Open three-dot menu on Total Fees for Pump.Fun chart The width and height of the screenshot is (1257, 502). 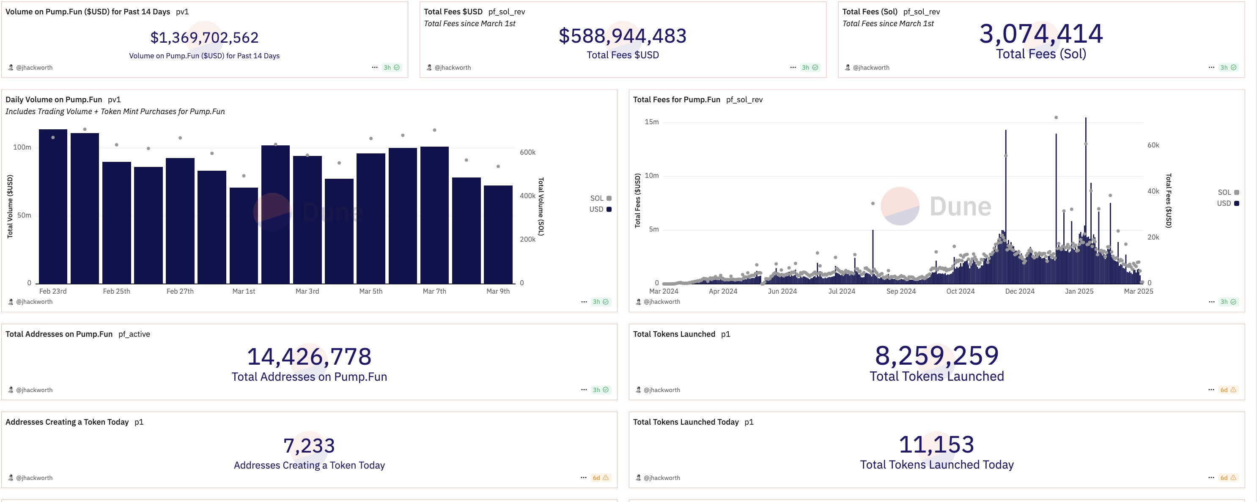coord(1211,302)
